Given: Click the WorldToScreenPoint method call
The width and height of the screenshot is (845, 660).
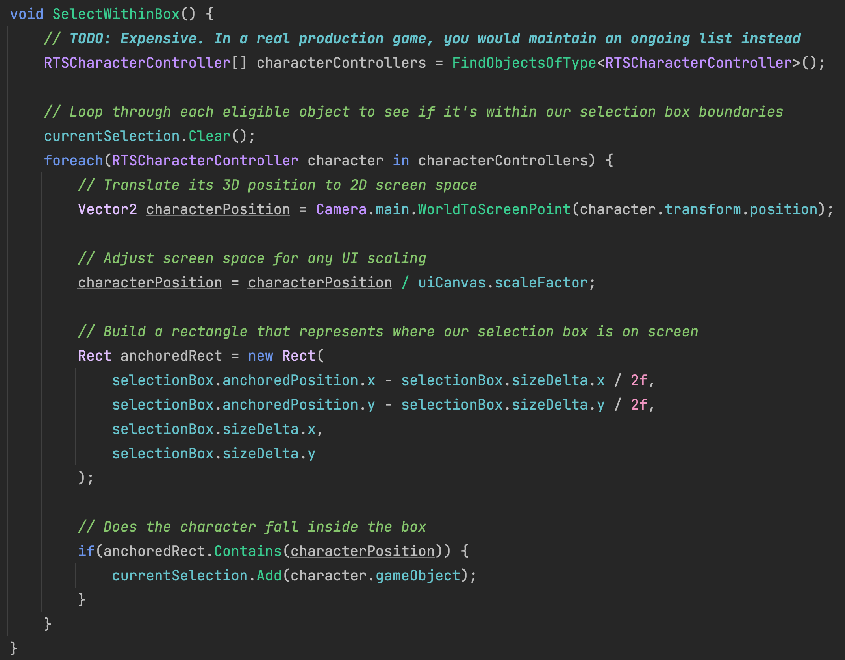Looking at the screenshot, I should point(494,209).
